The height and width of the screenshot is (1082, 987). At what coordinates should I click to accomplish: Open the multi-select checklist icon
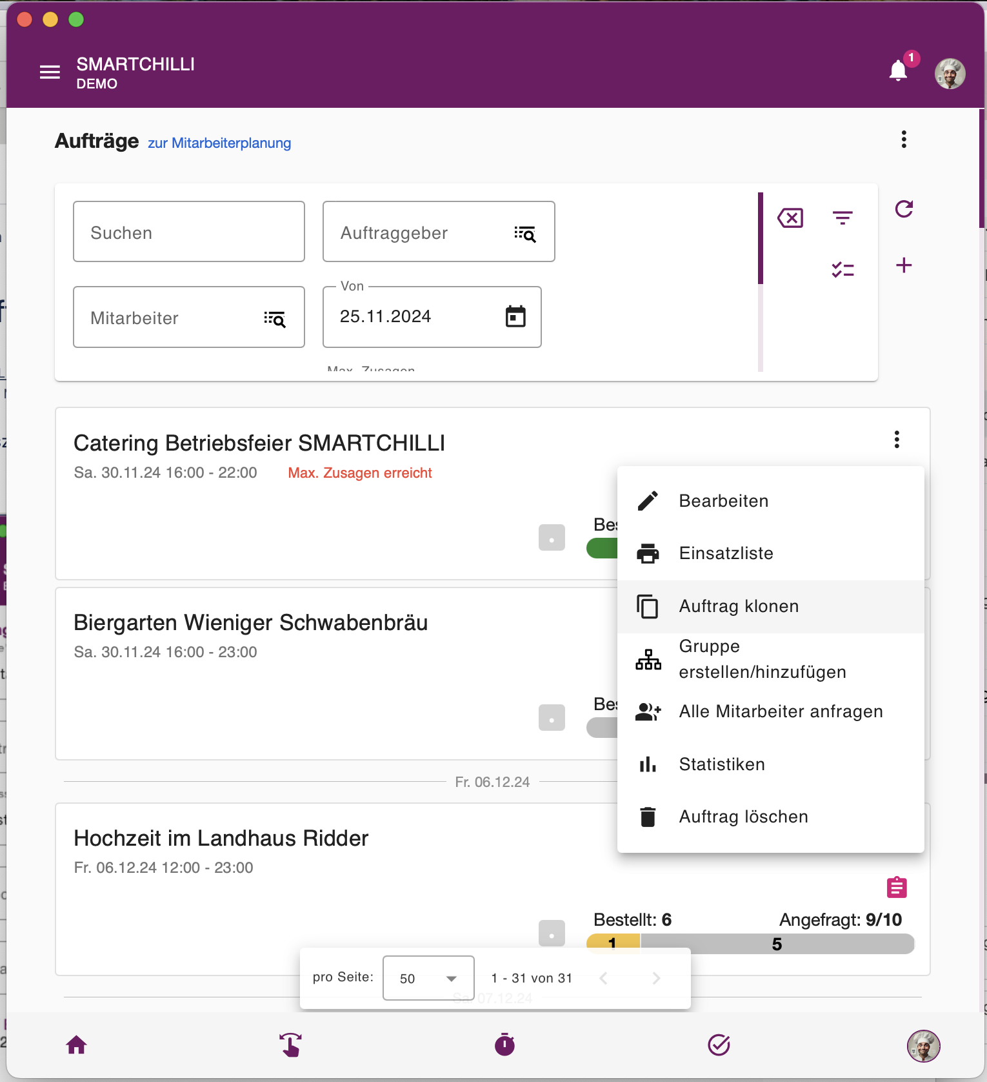(x=842, y=269)
